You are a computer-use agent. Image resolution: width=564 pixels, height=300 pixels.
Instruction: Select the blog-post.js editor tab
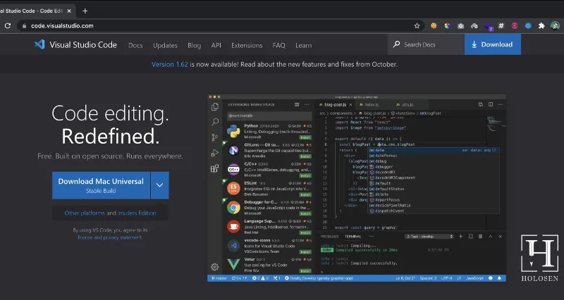[336, 104]
